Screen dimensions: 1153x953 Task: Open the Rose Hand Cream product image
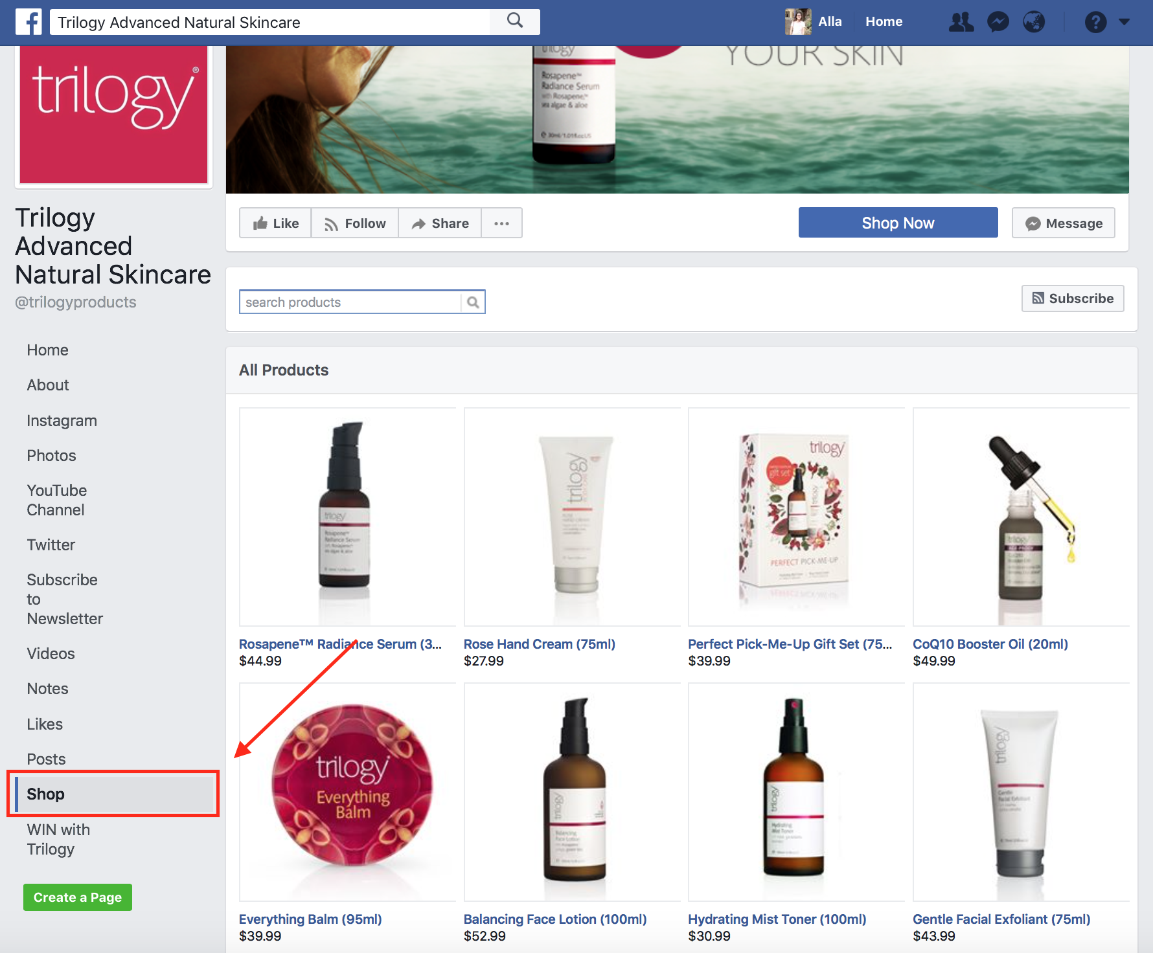572,517
